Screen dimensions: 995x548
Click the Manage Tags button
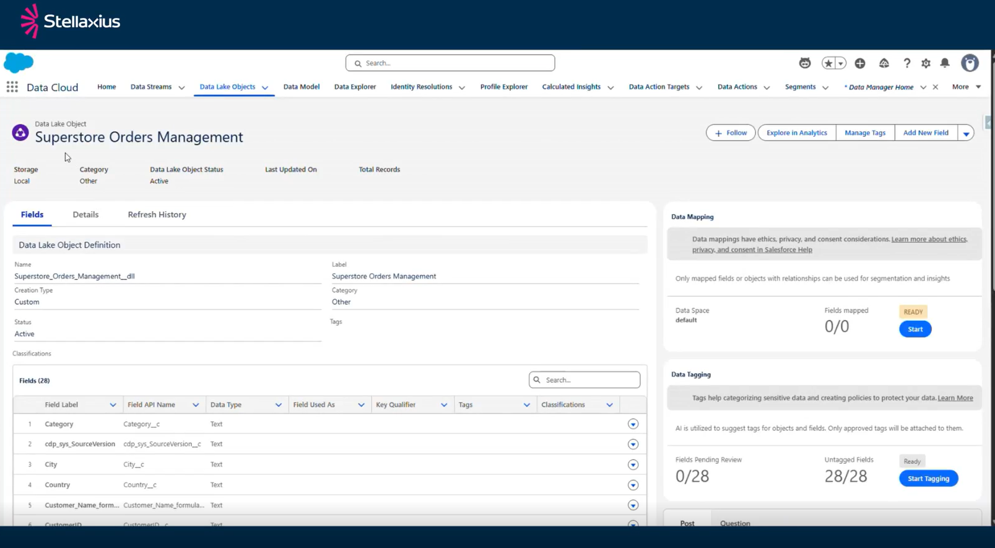pyautogui.click(x=865, y=133)
